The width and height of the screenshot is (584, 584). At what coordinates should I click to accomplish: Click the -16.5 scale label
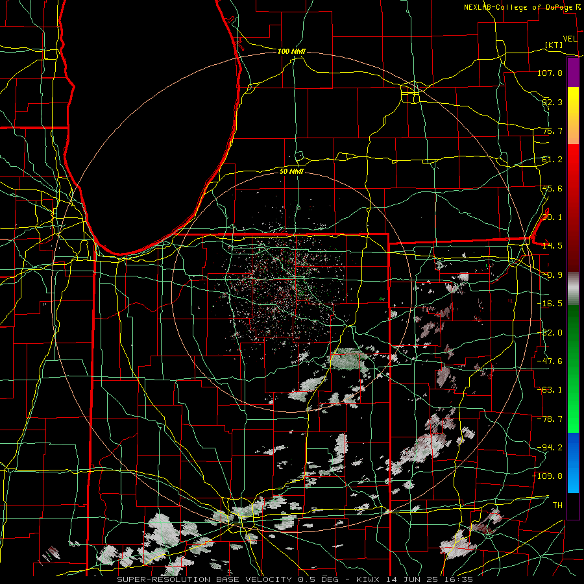[x=550, y=304]
